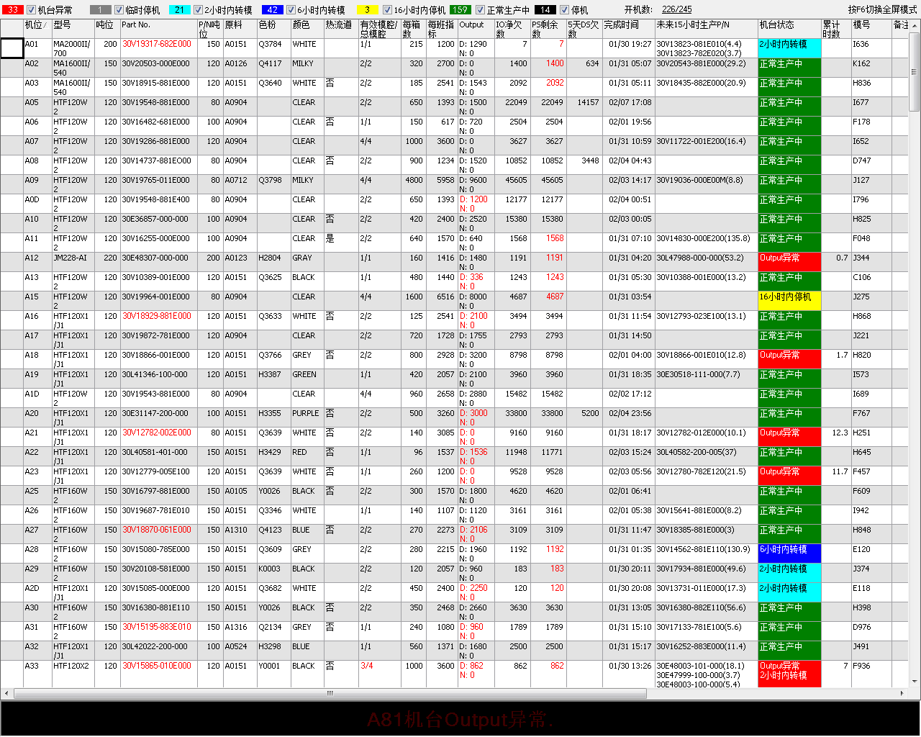Viewport: 921px width, 737px height.
Task: Click the A12 Output异常 status cell
Action: click(x=789, y=262)
